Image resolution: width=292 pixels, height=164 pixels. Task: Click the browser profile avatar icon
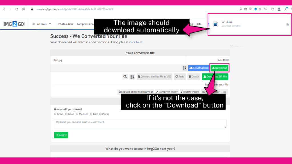coord(279,9)
